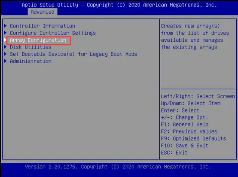Click the F2: Previous Values hint
Viewport: 238px width, 177px height.
click(189, 131)
